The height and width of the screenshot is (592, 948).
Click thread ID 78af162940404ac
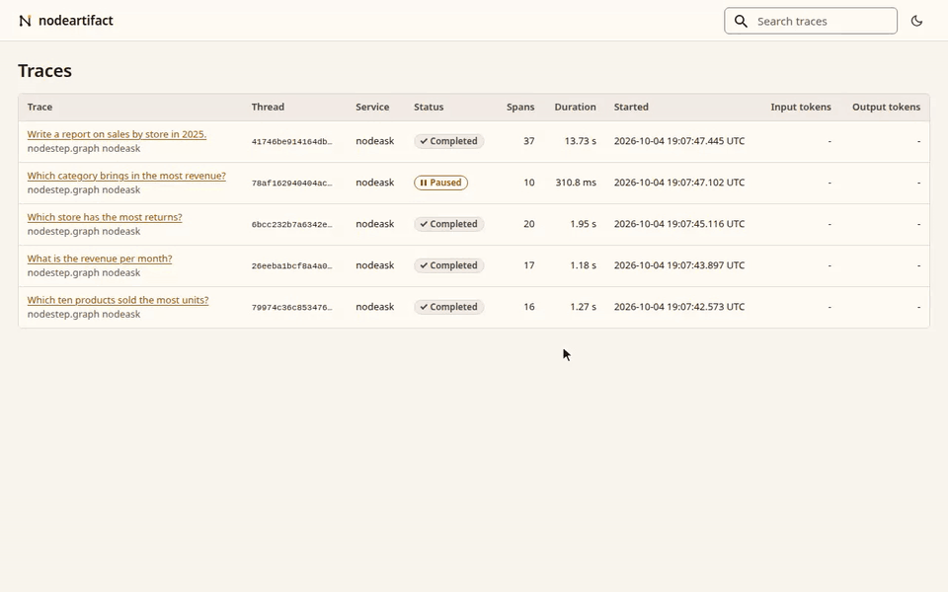292,184
